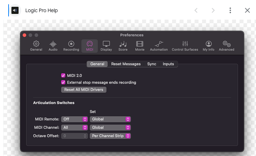
Task: Click the Logic Pro Help speaker icon
Action: [x=15, y=10]
